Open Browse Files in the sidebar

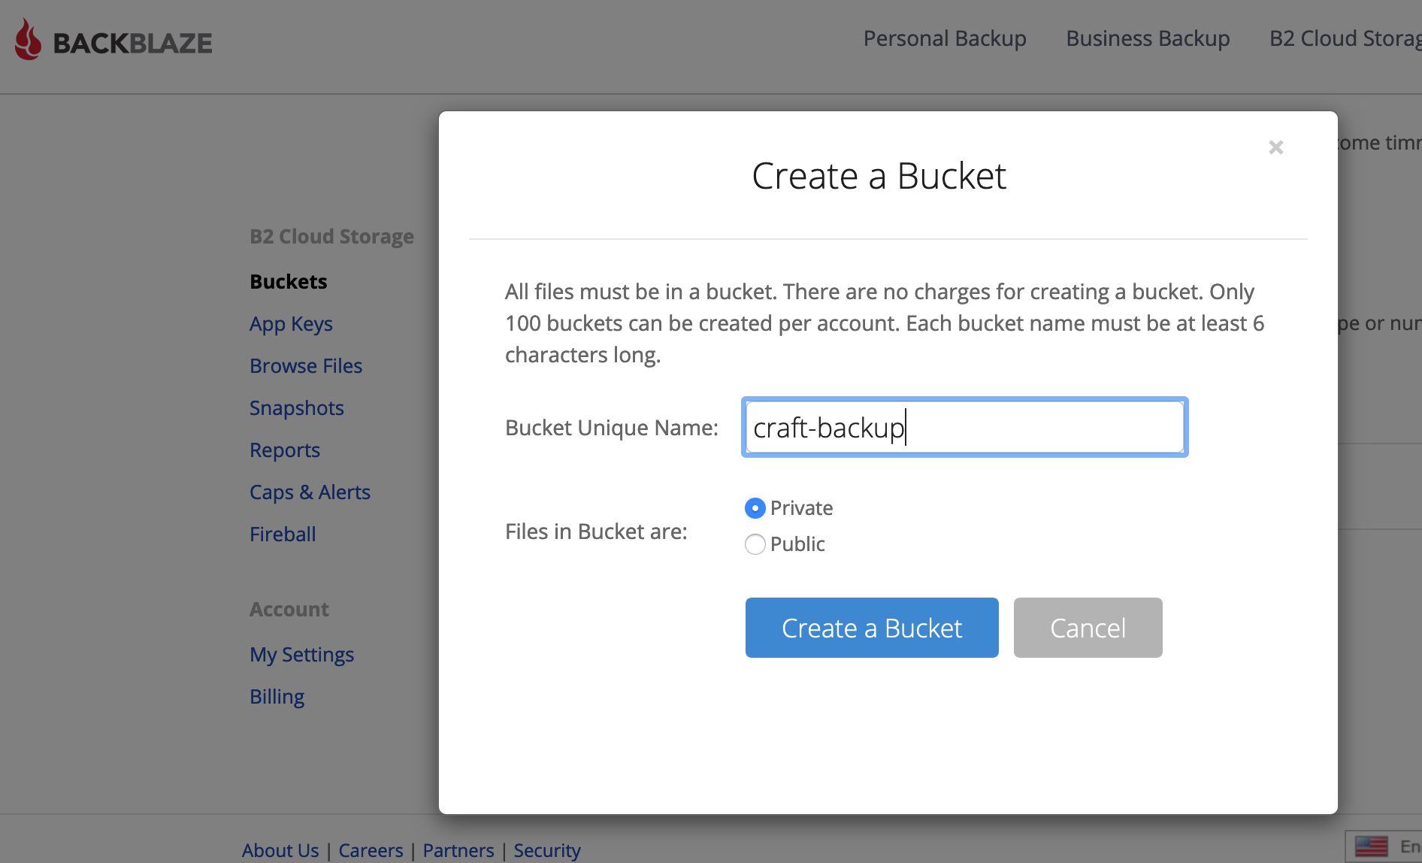point(306,366)
